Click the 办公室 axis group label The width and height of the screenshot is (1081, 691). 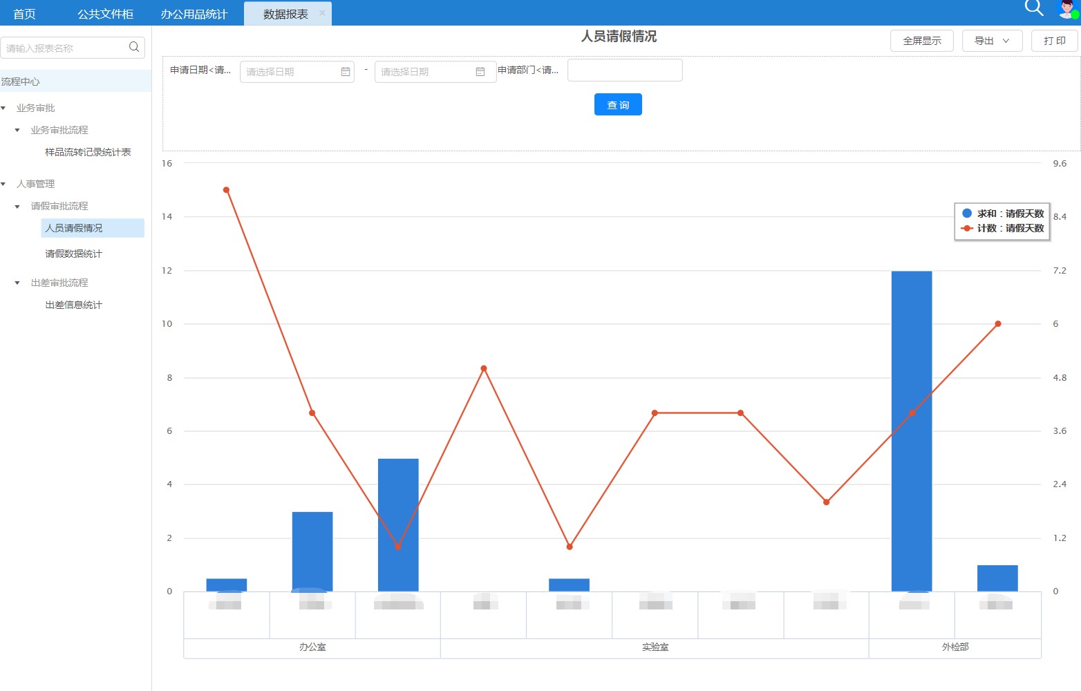[x=312, y=647]
